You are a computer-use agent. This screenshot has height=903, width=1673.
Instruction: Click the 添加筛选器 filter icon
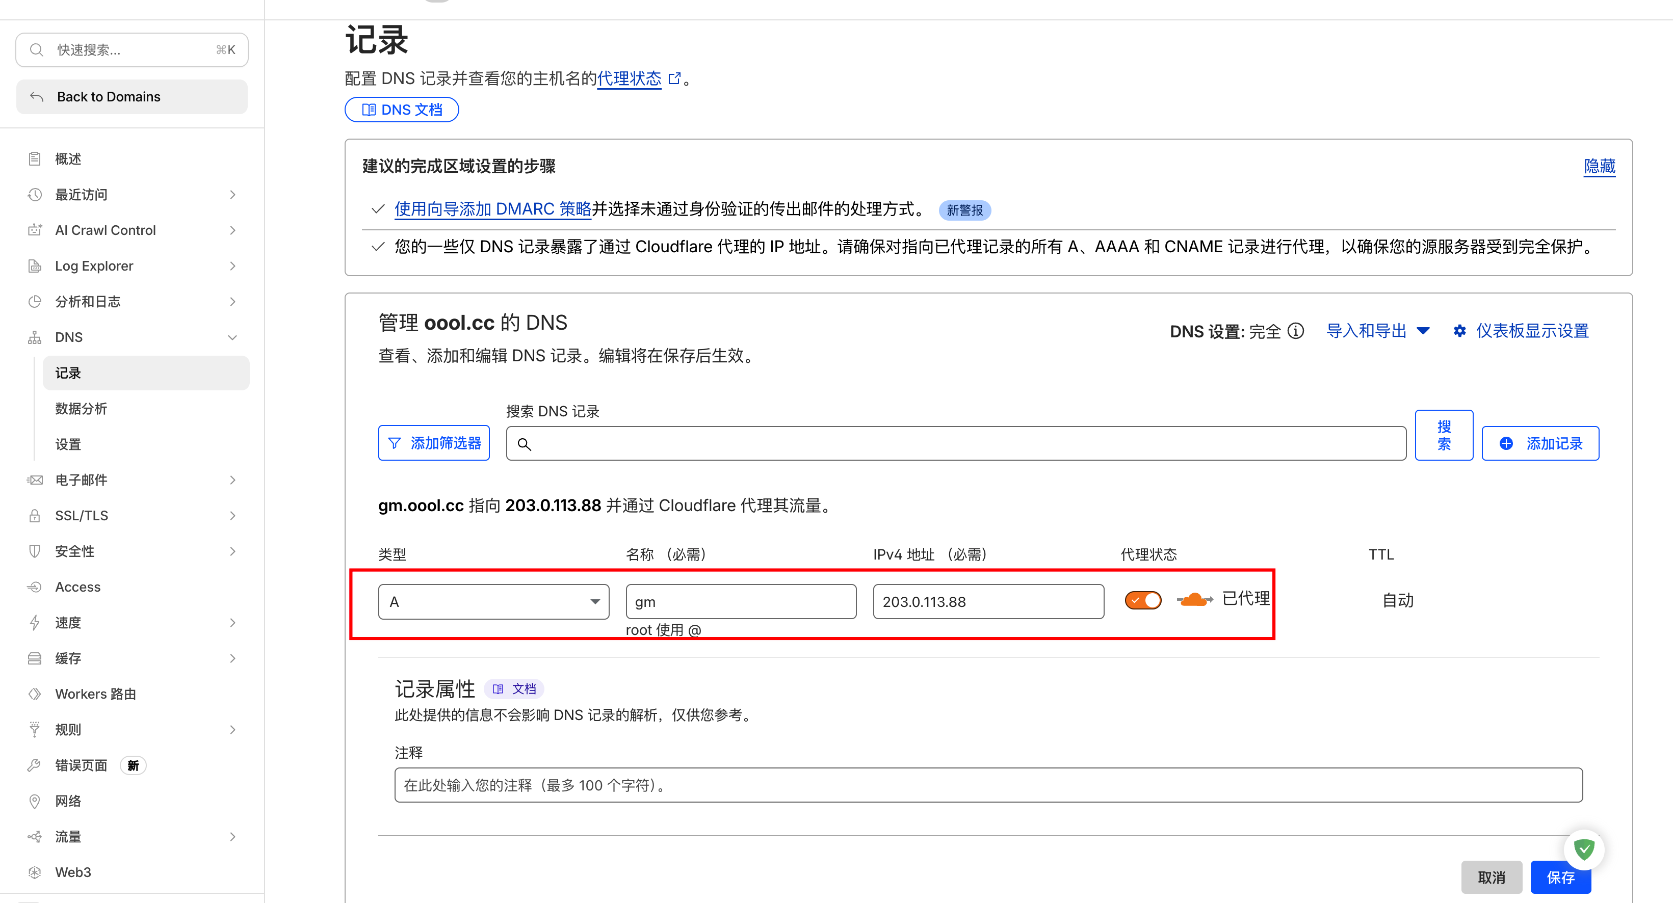395,443
